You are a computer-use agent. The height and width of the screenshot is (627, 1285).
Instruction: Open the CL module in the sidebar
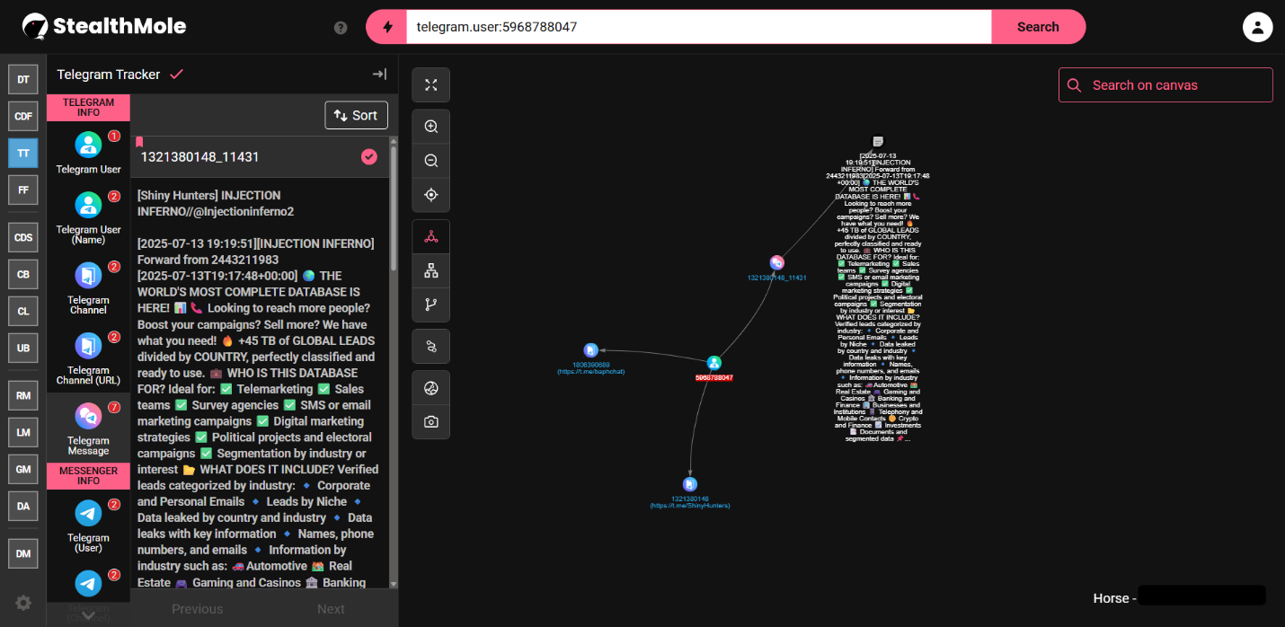coord(23,311)
